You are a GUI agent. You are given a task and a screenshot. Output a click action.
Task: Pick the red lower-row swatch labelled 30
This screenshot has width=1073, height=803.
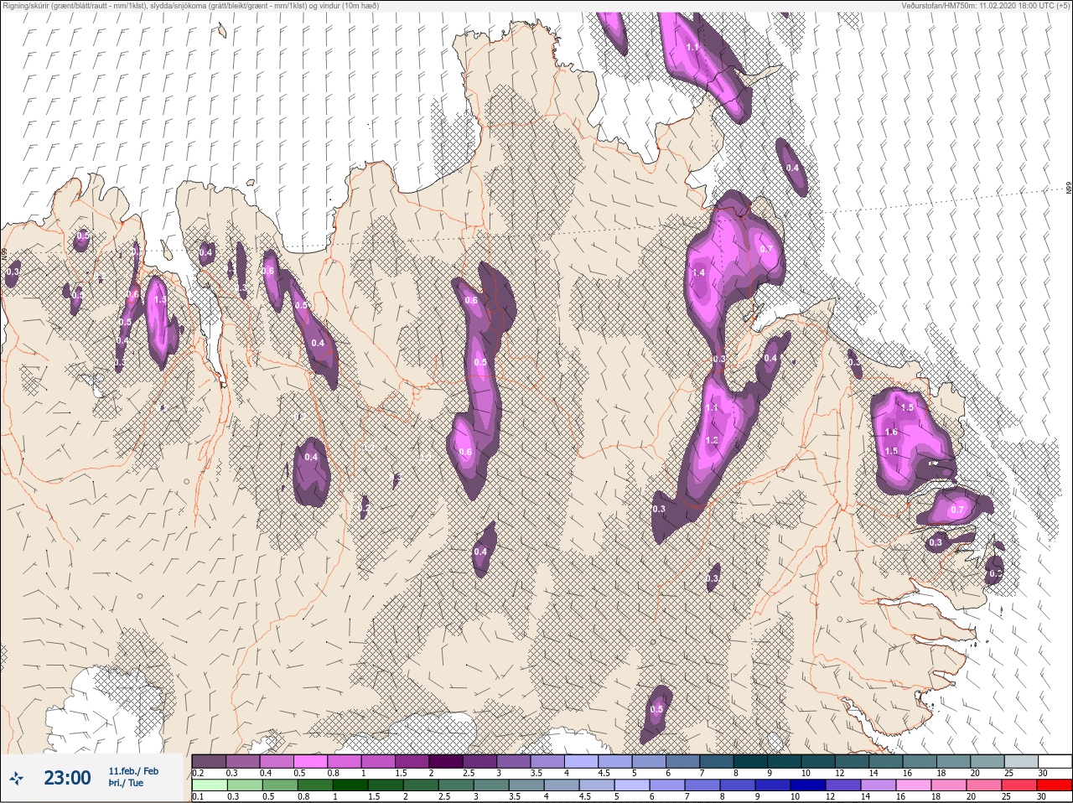1055,785
